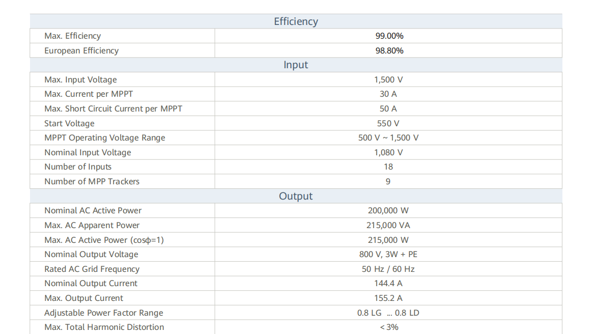Click the Adjustable Power Factor Range label

(104, 313)
